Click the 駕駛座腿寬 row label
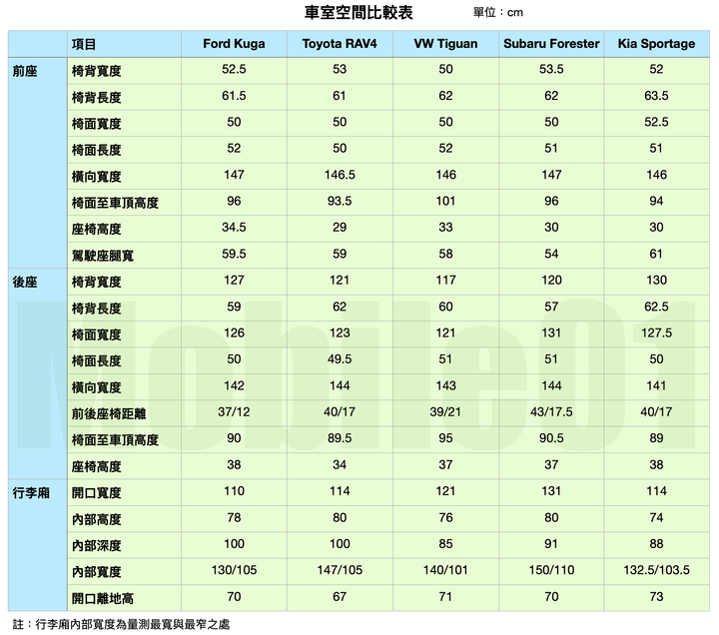The height and width of the screenshot is (635, 719). point(102,256)
